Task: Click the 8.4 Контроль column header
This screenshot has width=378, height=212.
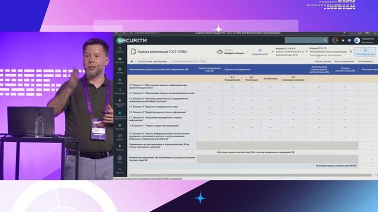Action: 271,78
